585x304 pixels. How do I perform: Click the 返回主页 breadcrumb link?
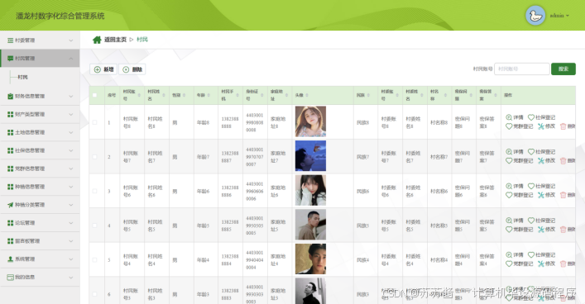pyautogui.click(x=115, y=40)
